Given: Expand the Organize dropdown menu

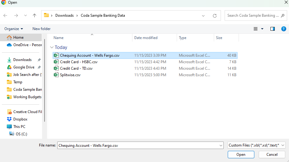Looking at the screenshot, I should (14, 29).
